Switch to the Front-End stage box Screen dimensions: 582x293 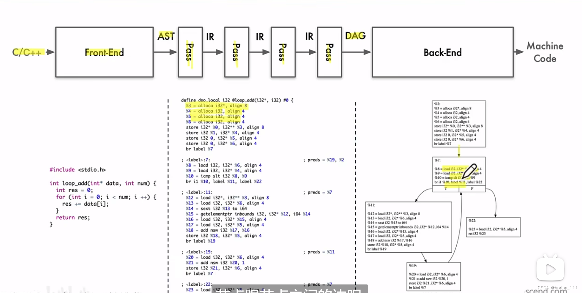click(x=104, y=52)
